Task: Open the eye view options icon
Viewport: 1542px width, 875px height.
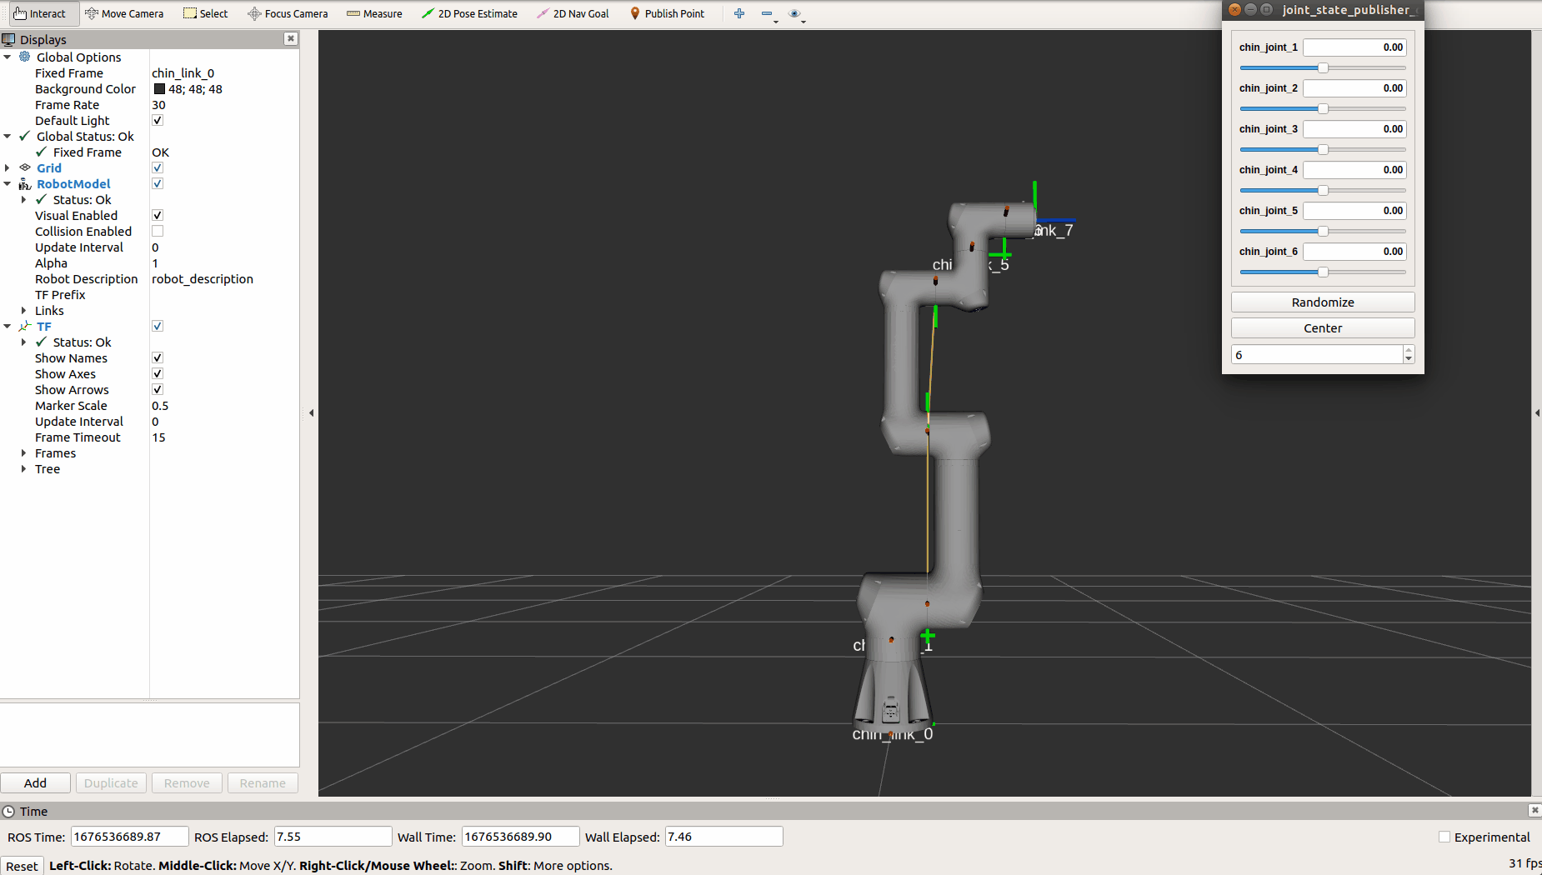Action: tap(796, 13)
